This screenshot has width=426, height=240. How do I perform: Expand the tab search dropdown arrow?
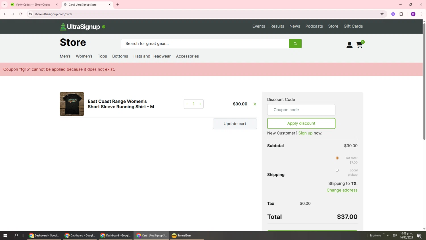tap(4, 5)
